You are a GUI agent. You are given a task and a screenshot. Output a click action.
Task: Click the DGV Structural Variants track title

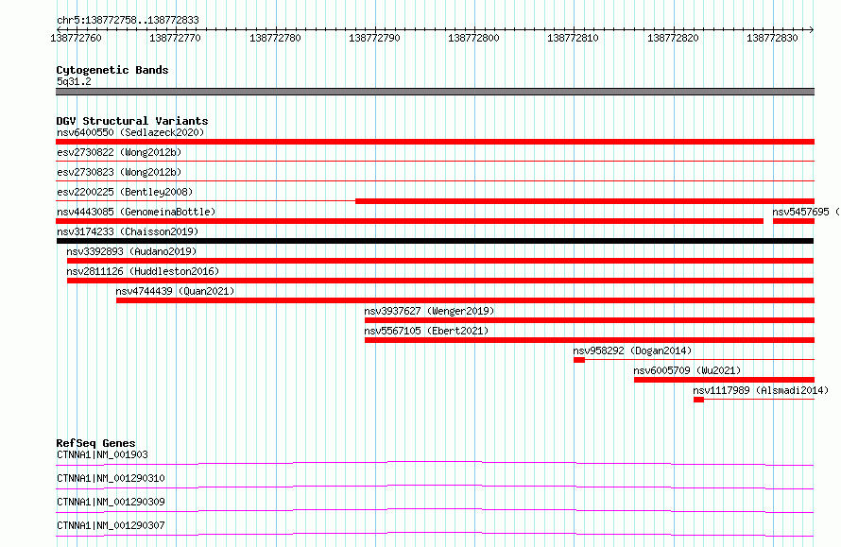pos(132,121)
